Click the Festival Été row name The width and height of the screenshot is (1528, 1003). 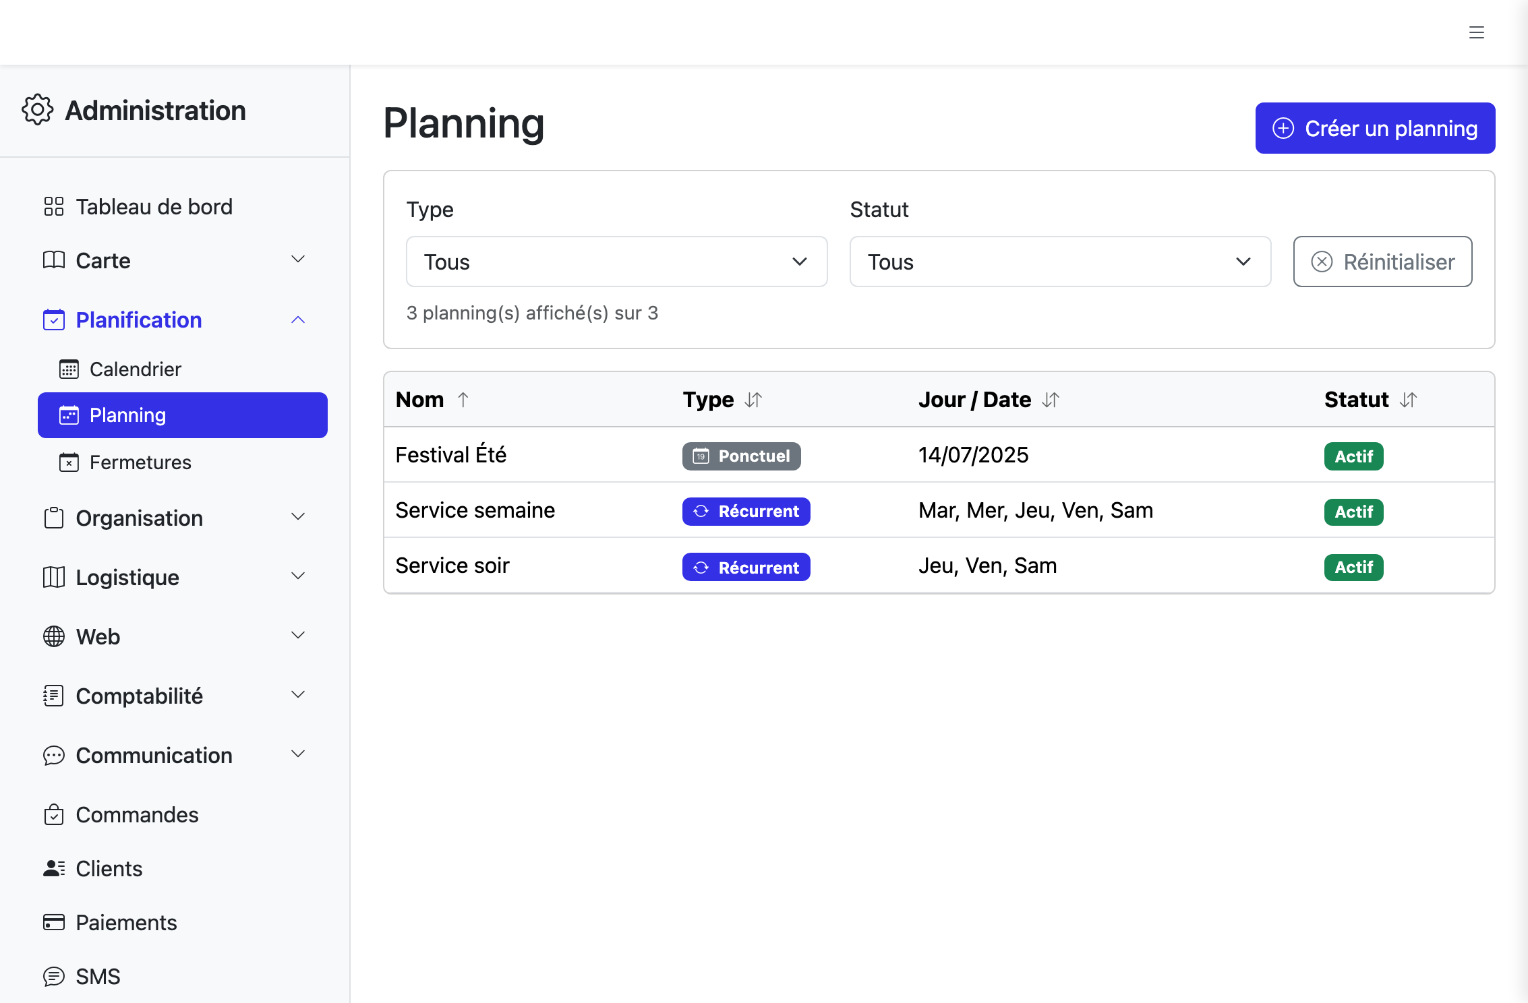pos(451,455)
